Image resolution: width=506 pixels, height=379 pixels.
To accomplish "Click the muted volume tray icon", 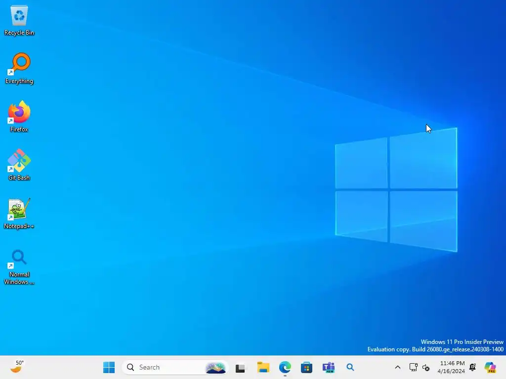I will (x=426, y=367).
